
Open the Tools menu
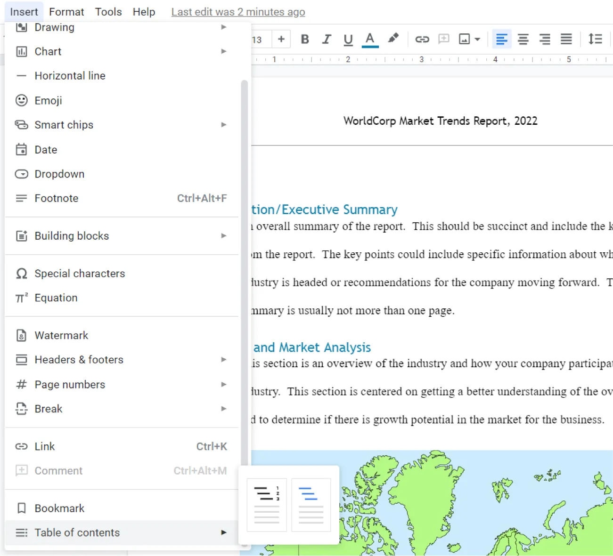[108, 11]
